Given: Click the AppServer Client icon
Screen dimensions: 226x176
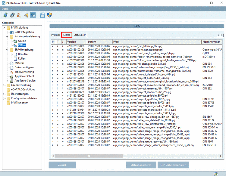Looking at the screenshot, I should click(12, 76).
